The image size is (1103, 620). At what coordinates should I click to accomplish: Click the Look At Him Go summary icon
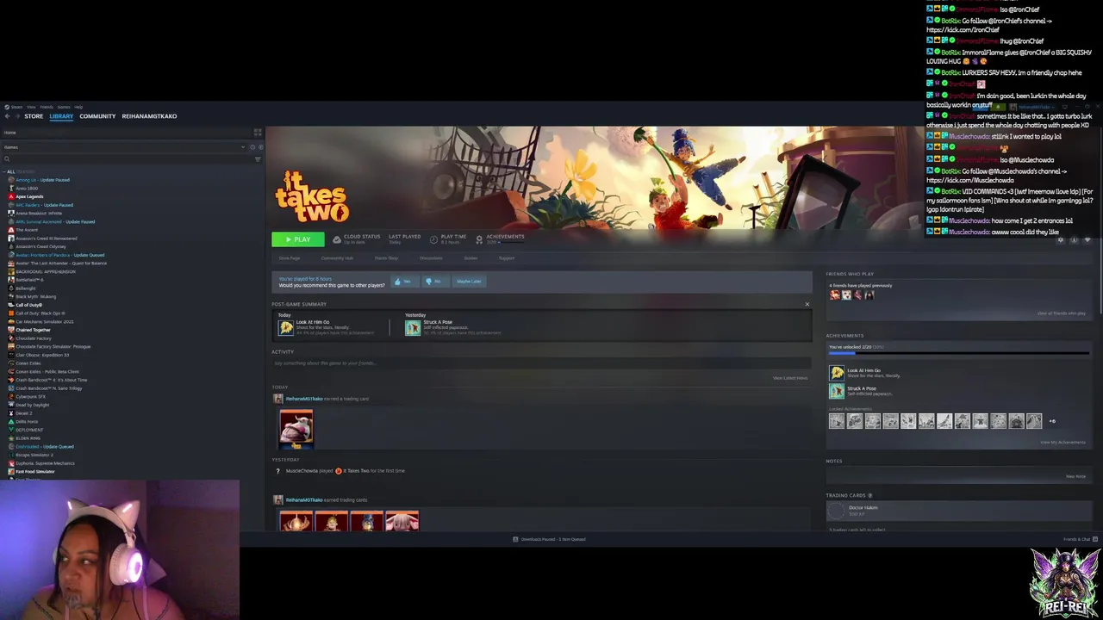tap(285, 328)
